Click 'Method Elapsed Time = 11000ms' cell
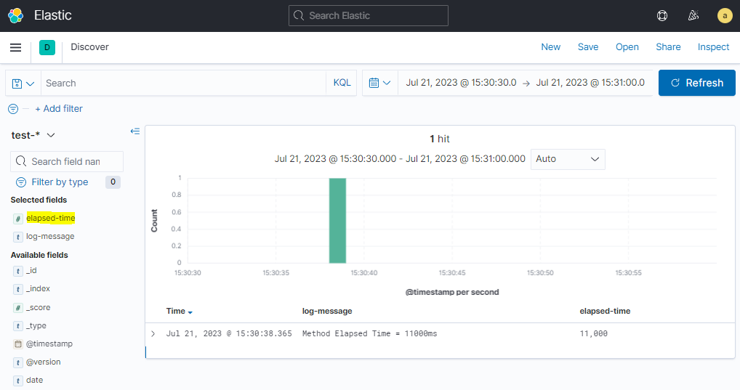740x390 pixels. pos(369,333)
